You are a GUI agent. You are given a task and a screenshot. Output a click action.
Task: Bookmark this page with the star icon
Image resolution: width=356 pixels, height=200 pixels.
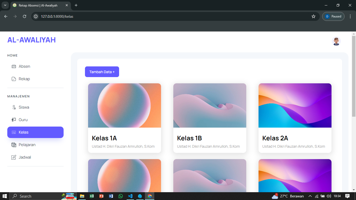314,16
